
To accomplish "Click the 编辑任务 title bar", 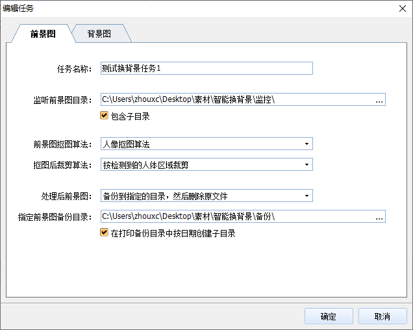I will 195,8.
